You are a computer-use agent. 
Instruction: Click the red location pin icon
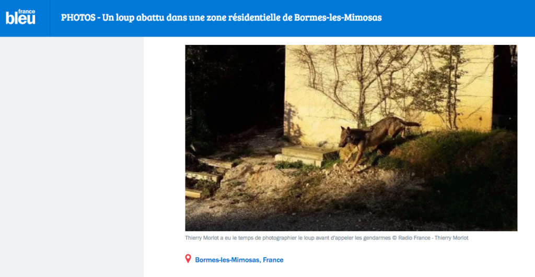coord(188,259)
